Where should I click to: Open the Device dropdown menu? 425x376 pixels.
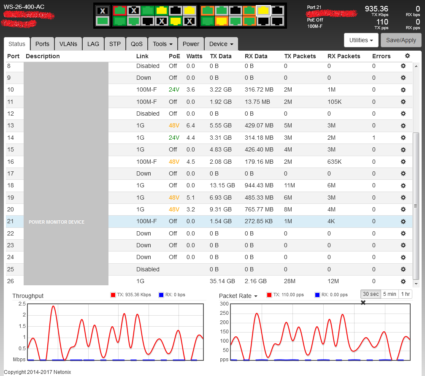point(221,44)
